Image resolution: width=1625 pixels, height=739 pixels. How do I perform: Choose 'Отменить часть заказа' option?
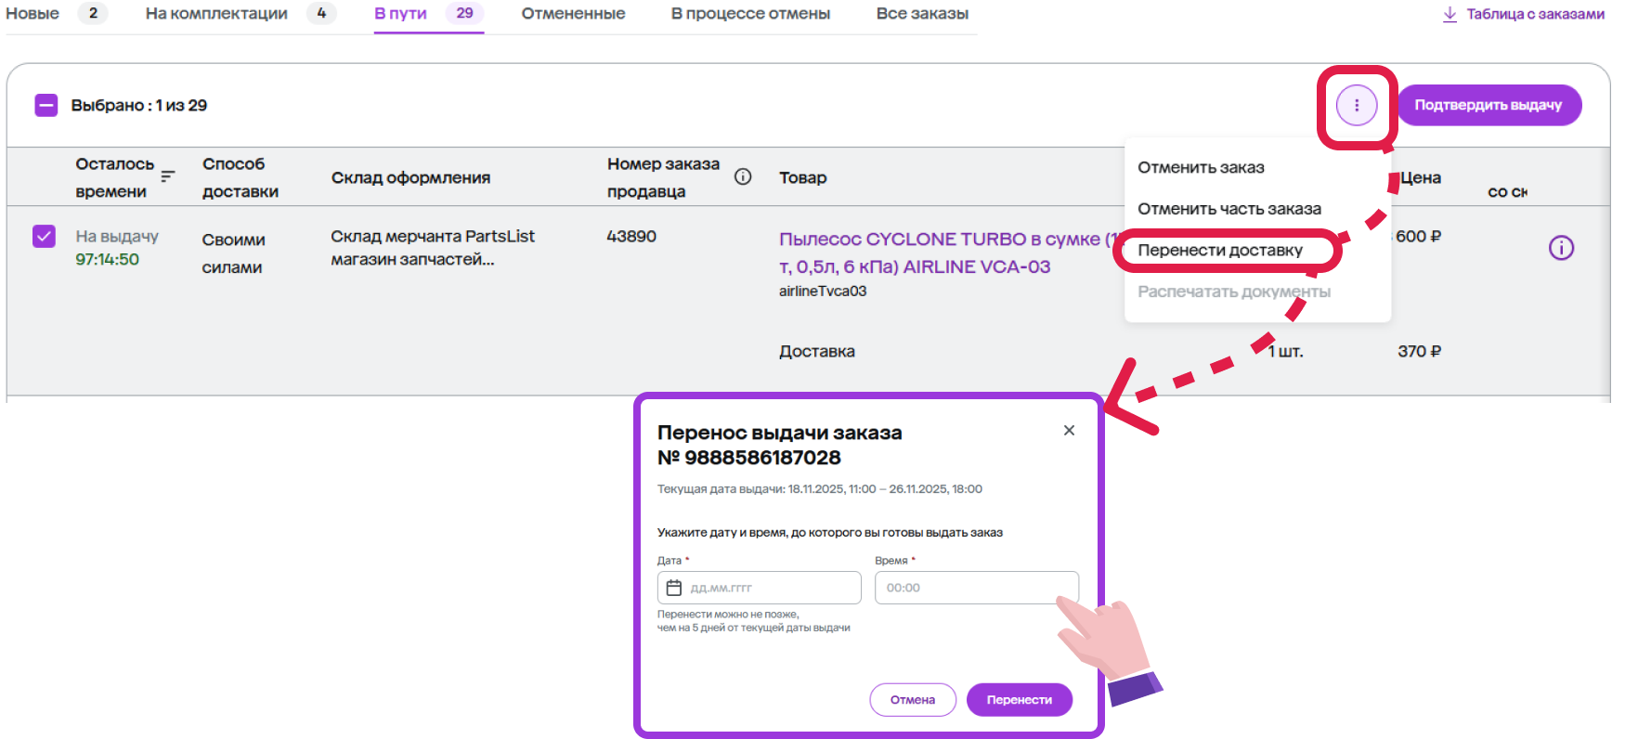click(x=1228, y=209)
